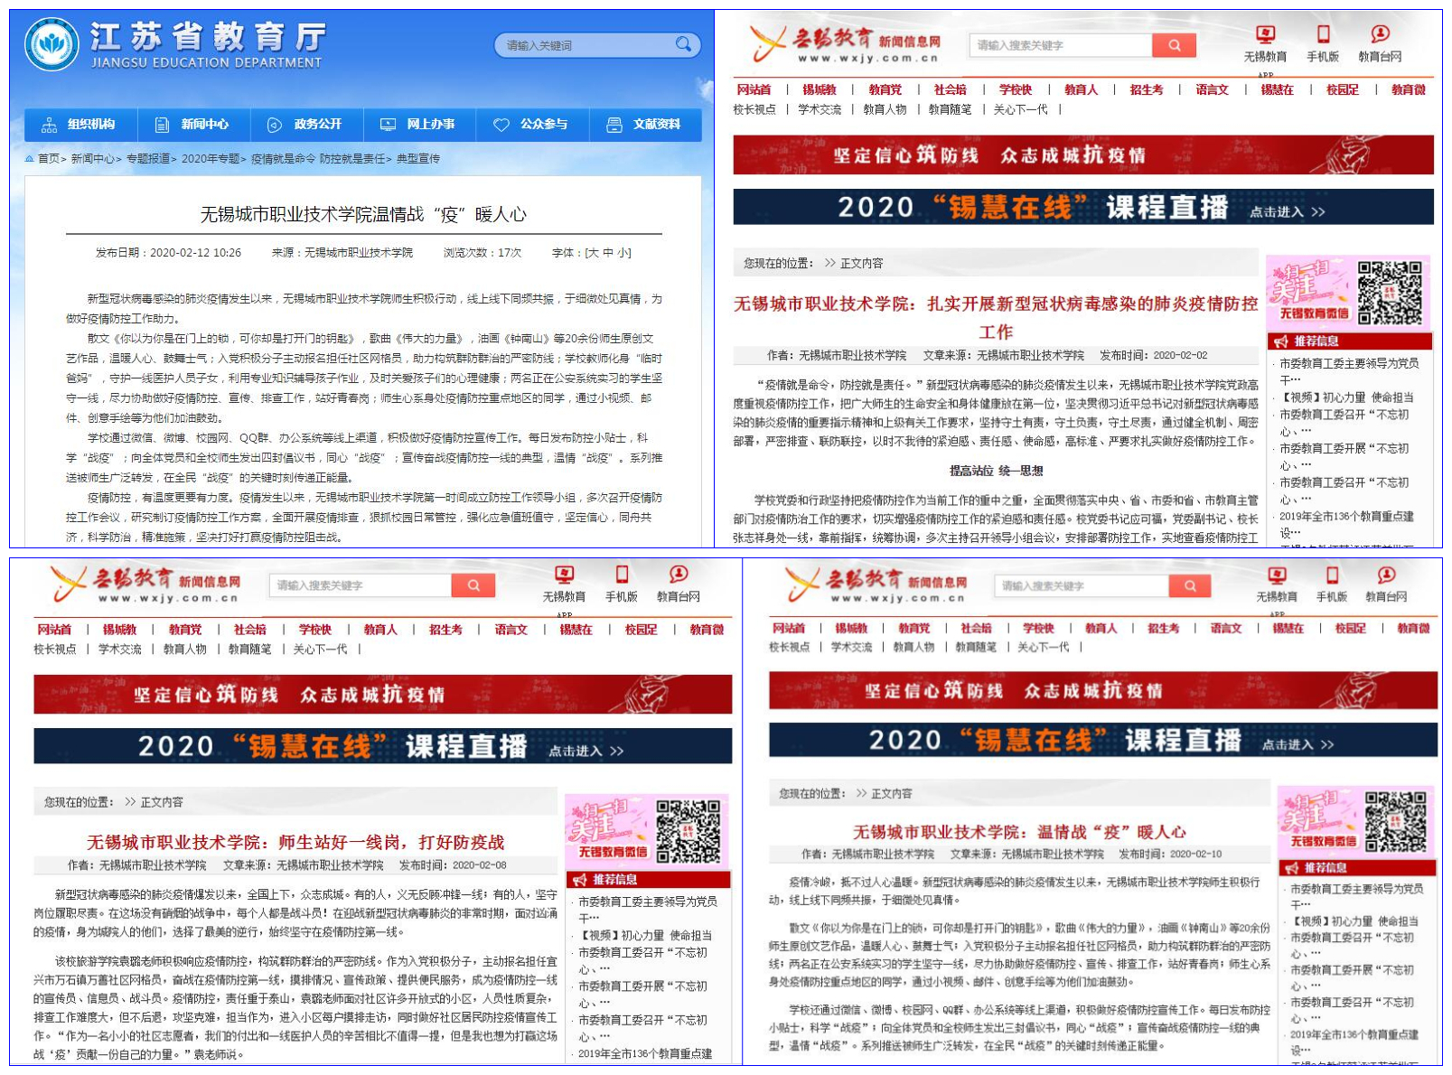Click the 无锡教育 APP icon above the 扎实开展 article
The width and height of the screenshot is (1452, 1075).
click(x=1265, y=35)
